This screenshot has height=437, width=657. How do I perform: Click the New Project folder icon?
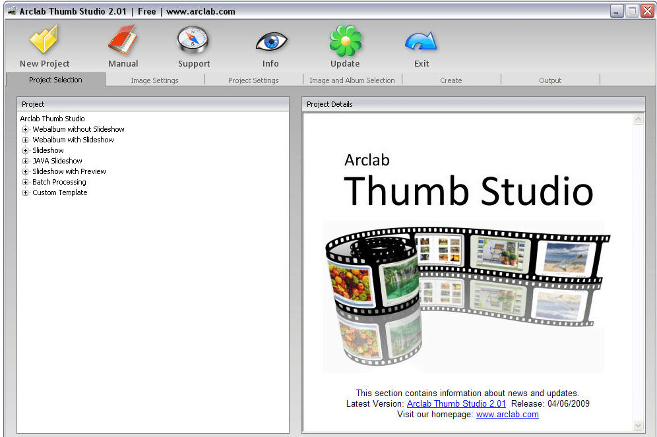(44, 39)
